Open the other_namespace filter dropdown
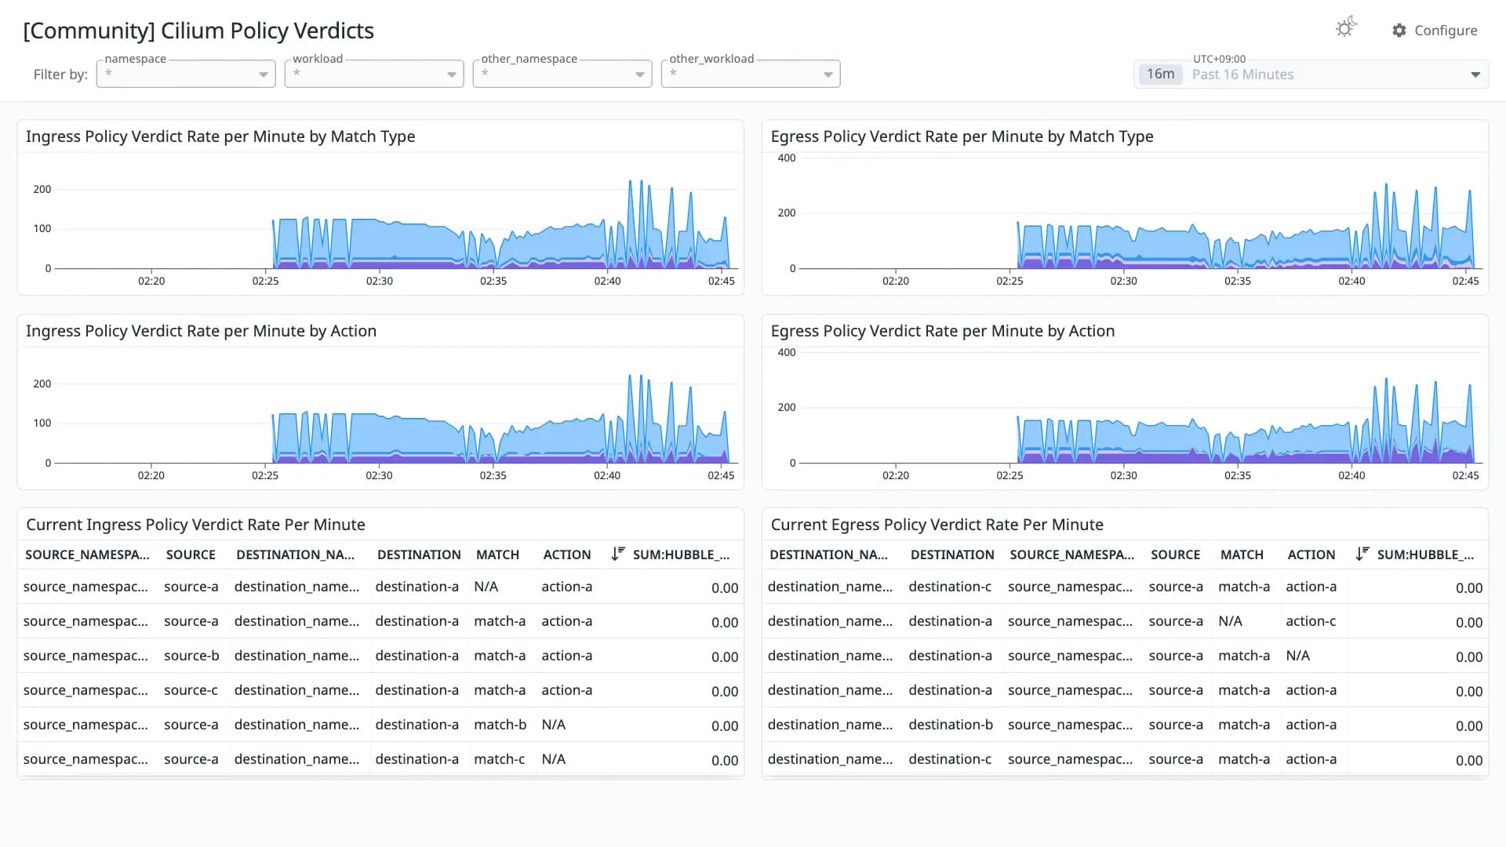Image resolution: width=1506 pixels, height=847 pixels. click(562, 74)
